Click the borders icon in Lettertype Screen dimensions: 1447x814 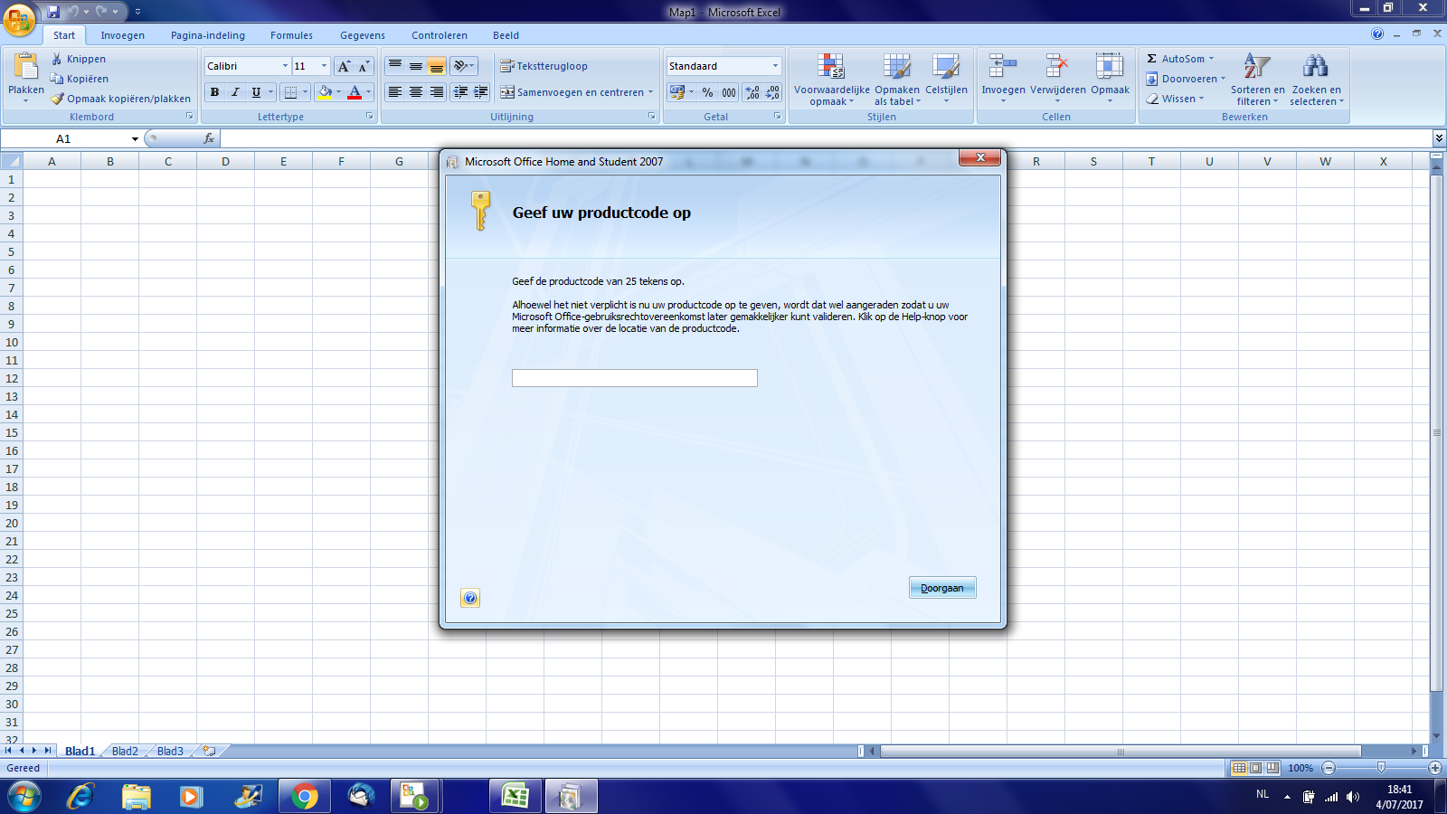coord(290,92)
